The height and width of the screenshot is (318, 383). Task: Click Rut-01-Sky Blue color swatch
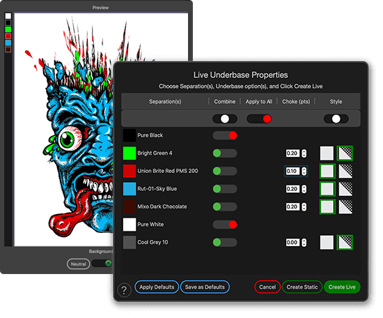130,189
